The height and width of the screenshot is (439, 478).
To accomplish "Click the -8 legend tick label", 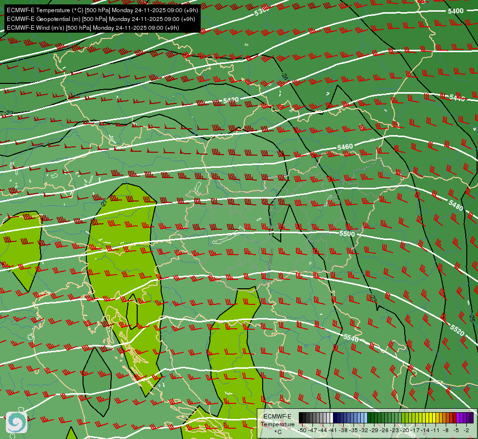I will (x=446, y=430).
